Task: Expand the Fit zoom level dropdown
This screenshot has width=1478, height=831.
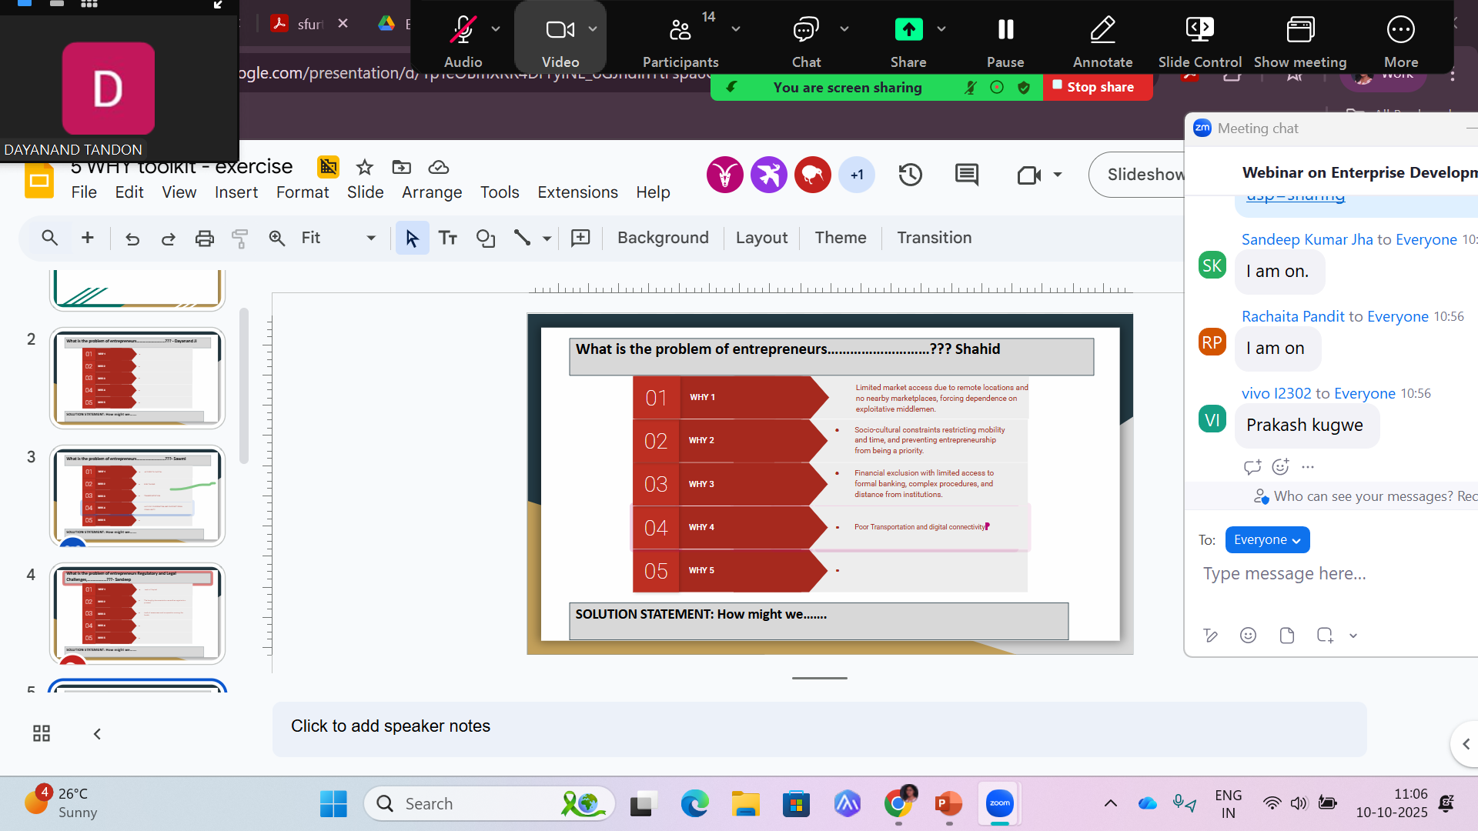Action: point(370,239)
